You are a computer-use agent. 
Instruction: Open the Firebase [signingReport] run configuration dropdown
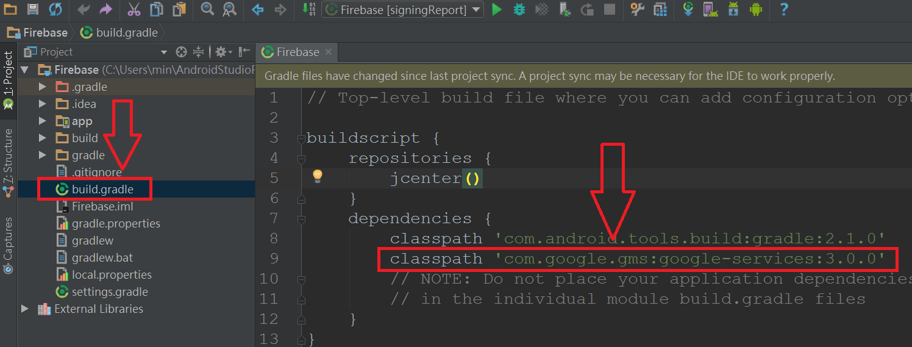402,9
